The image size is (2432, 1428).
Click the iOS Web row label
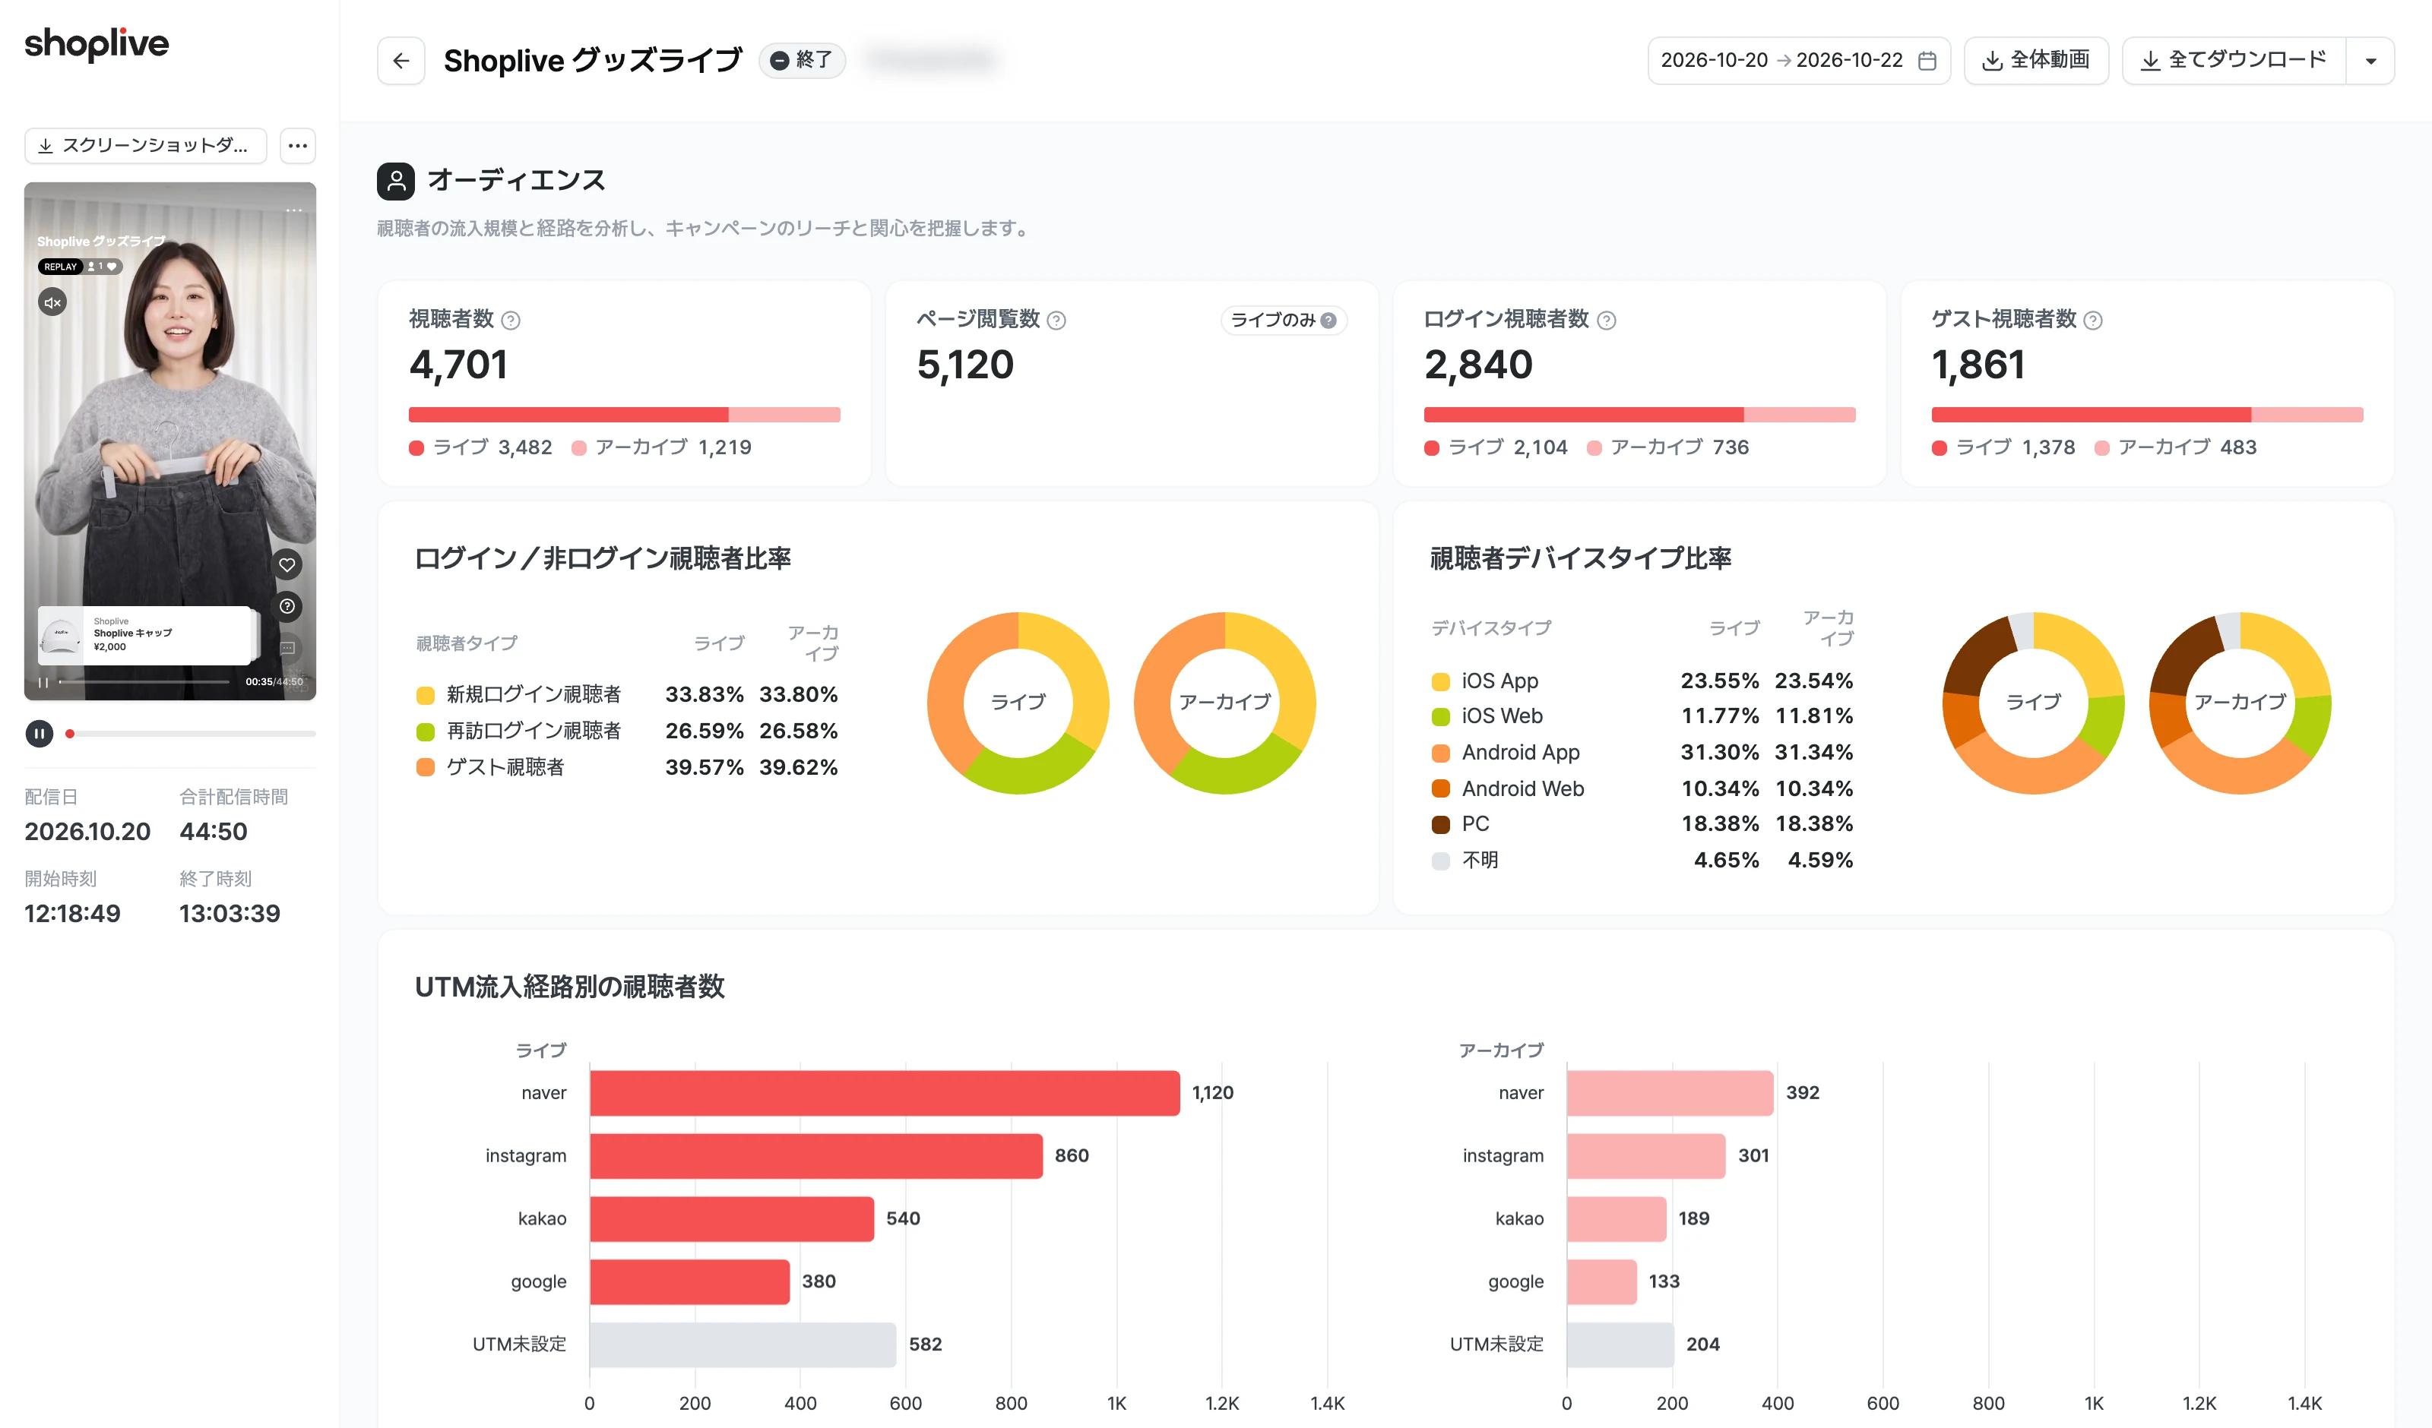1502,717
